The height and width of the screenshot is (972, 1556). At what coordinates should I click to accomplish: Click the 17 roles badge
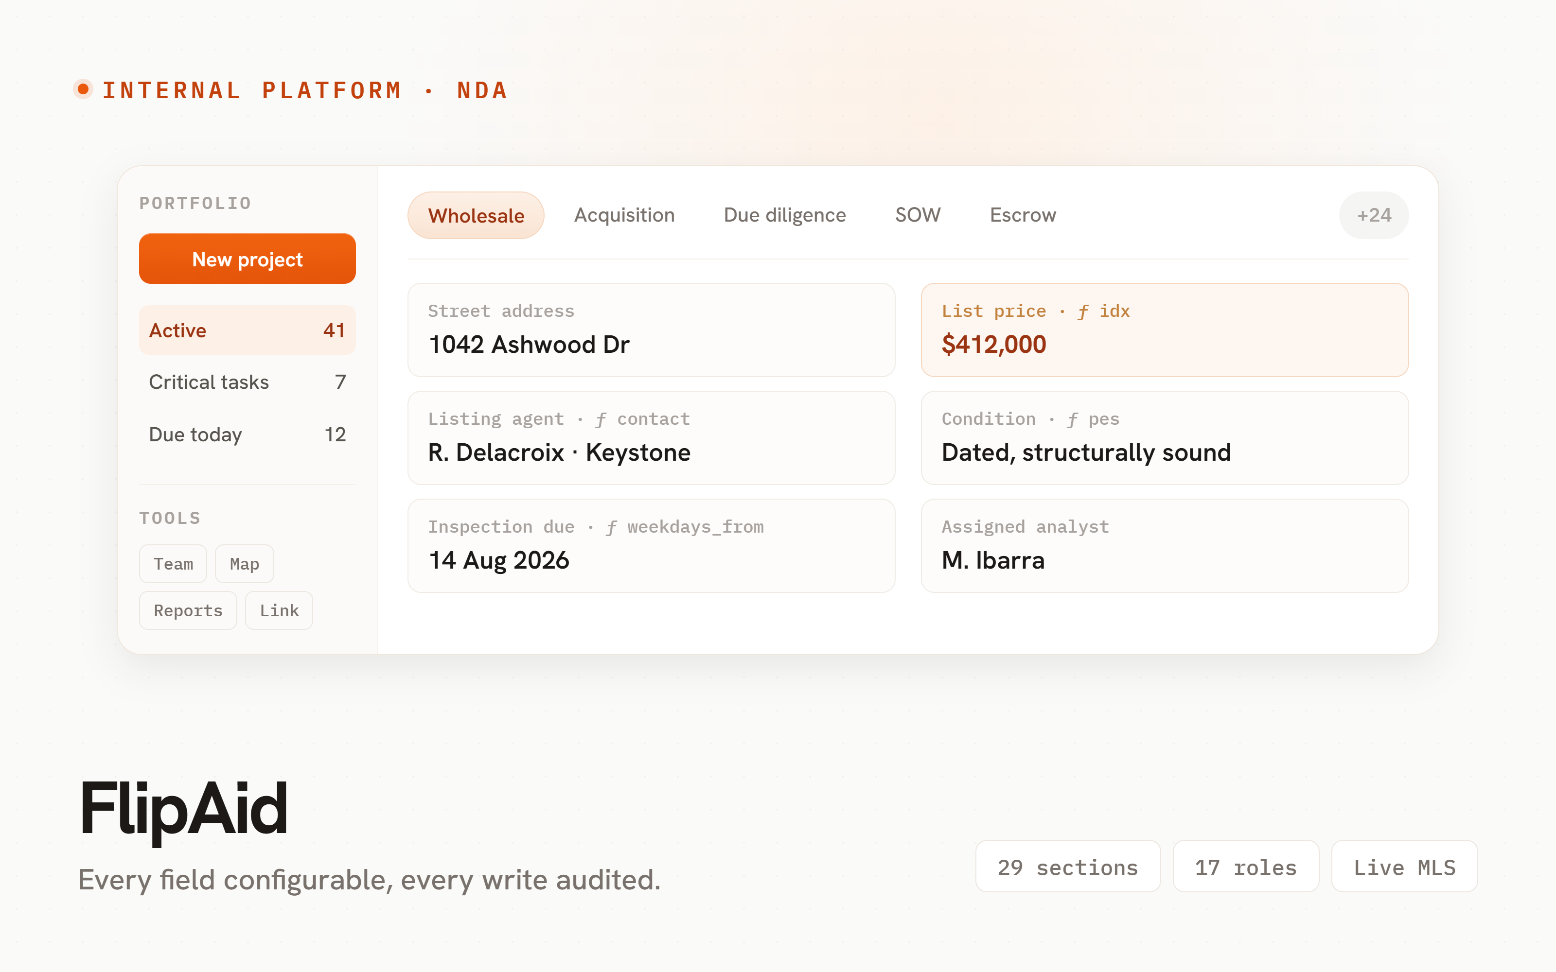click(x=1245, y=867)
